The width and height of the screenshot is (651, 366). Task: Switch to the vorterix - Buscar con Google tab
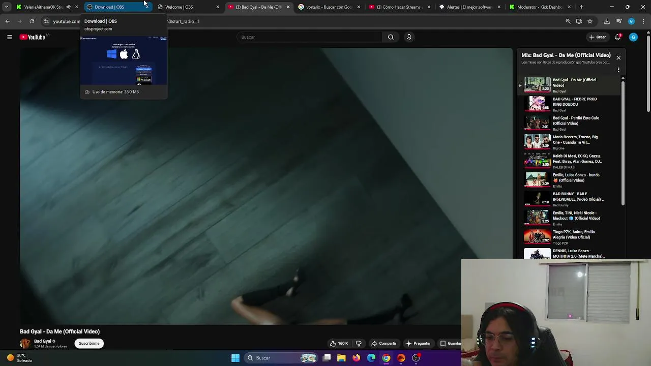click(x=327, y=7)
